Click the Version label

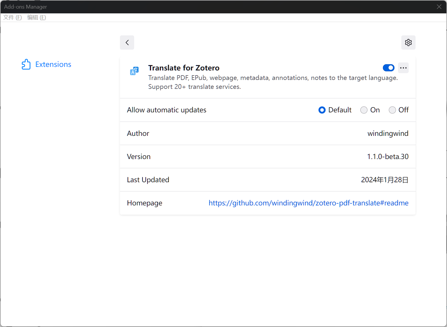coord(139,157)
